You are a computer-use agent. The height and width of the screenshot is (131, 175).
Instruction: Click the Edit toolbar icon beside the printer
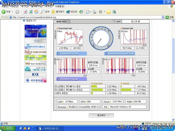click(100, 12)
